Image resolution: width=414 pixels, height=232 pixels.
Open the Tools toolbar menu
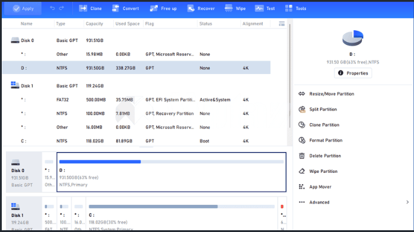(296, 8)
